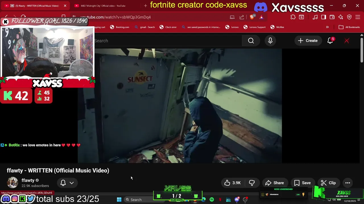Click the page search icon beside the puzzle icon
This screenshot has height=204, width=364.
(301, 17)
